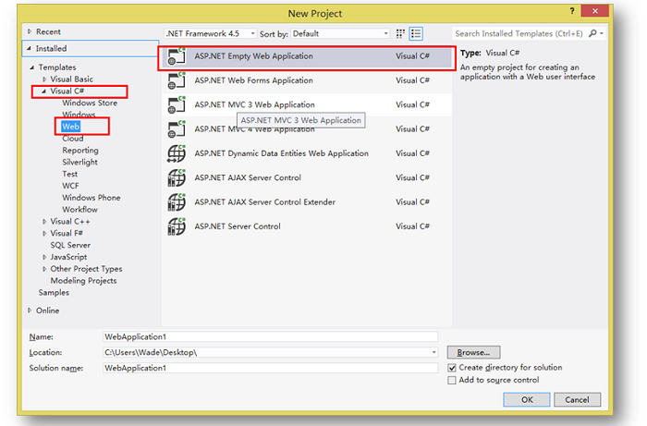Switch to medium icons list view

click(416, 34)
